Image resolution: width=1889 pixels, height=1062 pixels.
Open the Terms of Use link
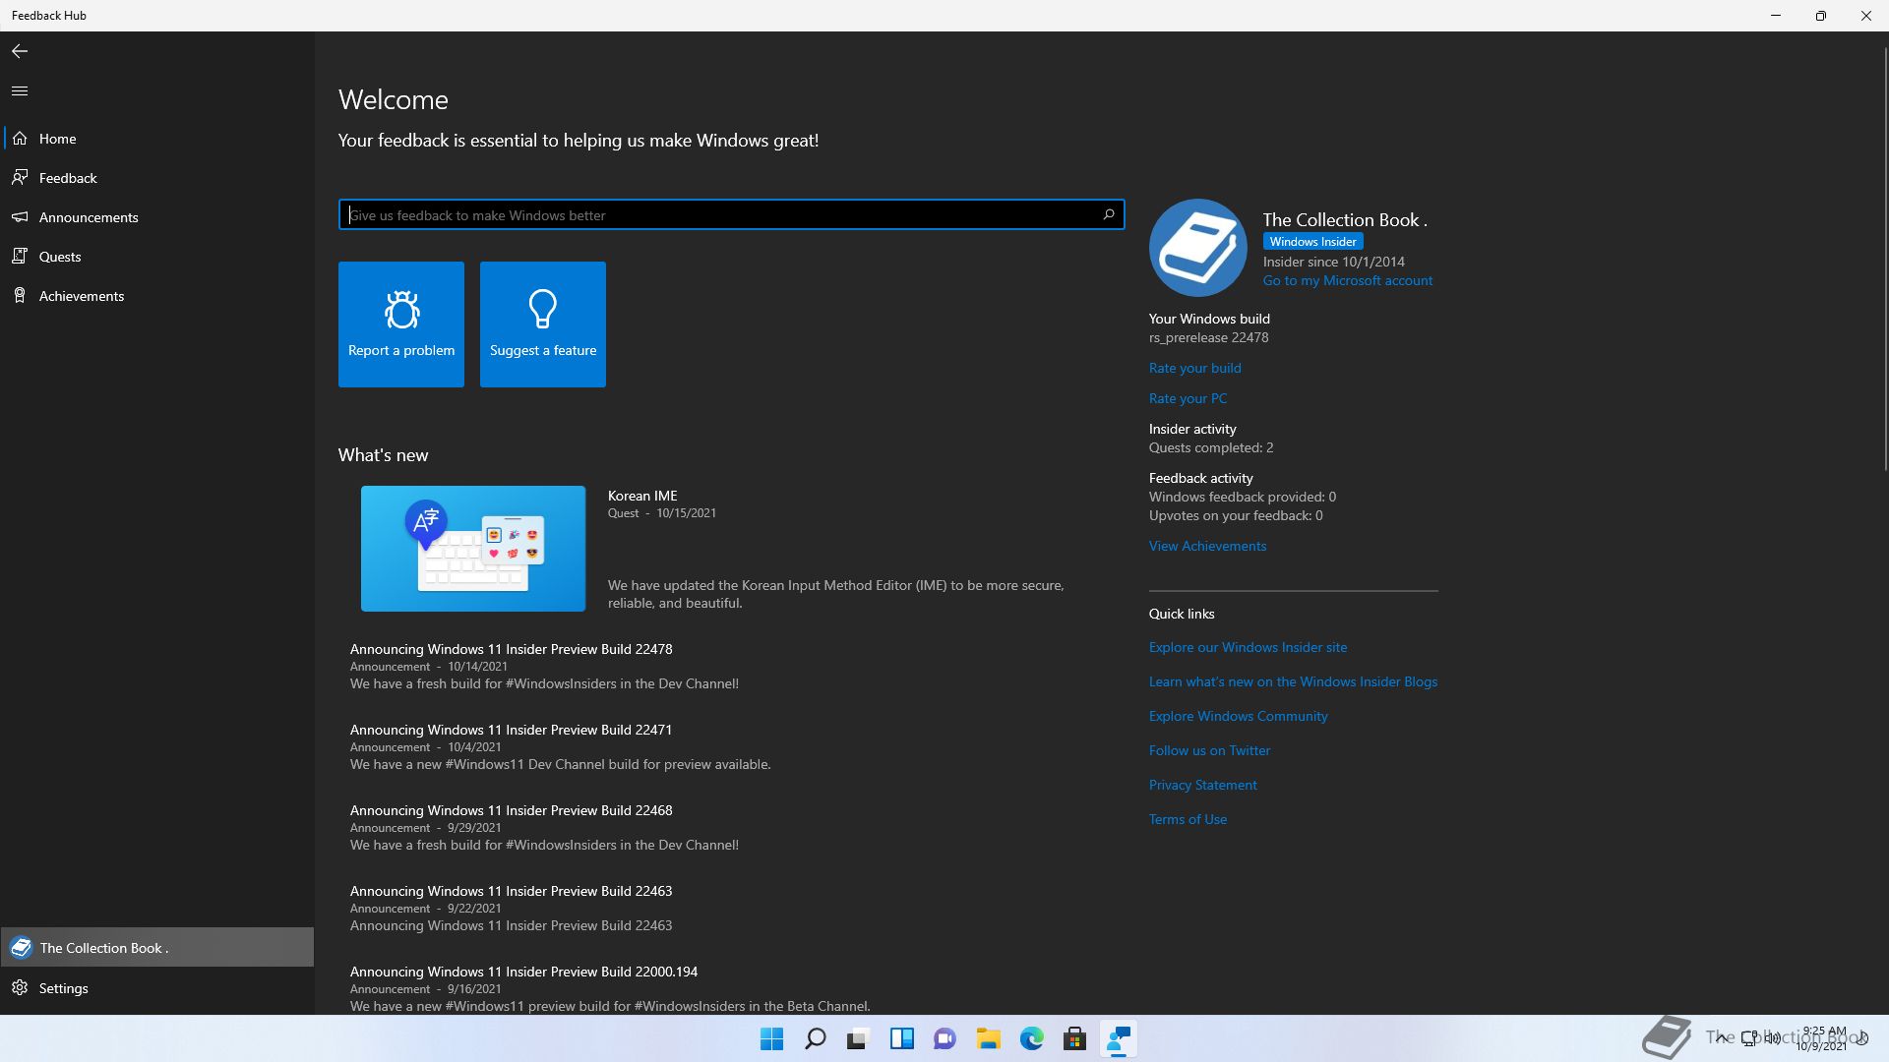click(1188, 819)
